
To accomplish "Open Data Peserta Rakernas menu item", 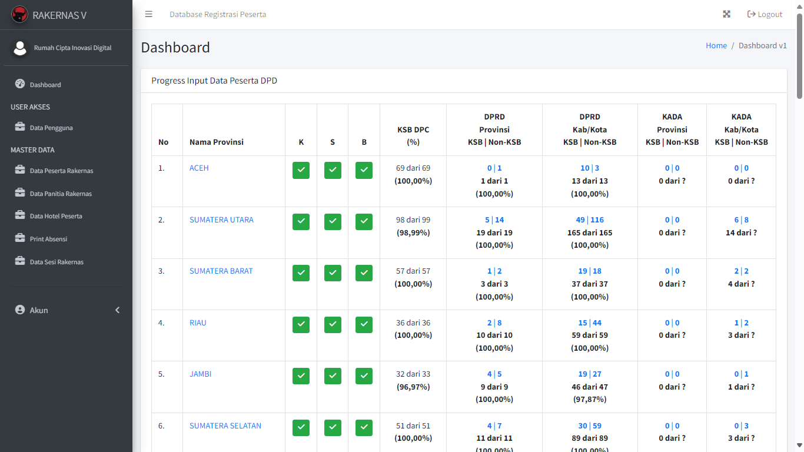I will 61,171.
